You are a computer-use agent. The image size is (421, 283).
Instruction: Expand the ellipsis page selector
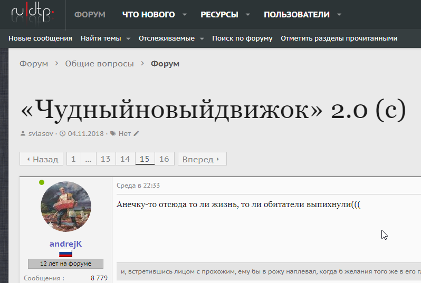[88, 159]
